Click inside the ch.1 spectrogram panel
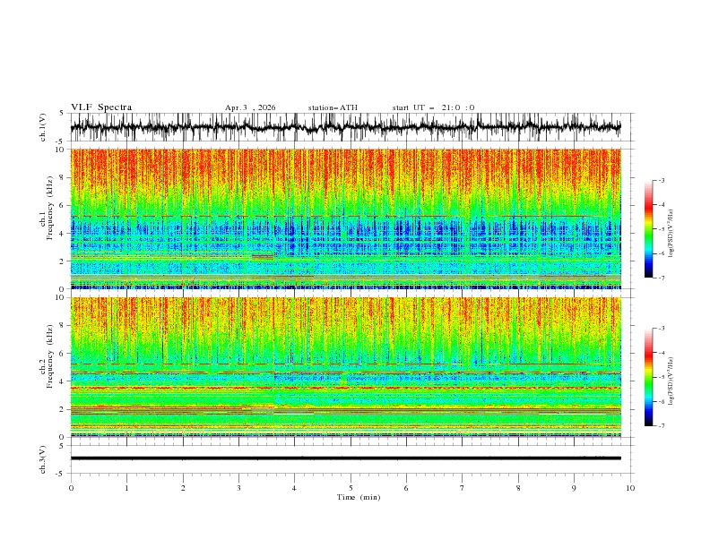 tap(346, 218)
